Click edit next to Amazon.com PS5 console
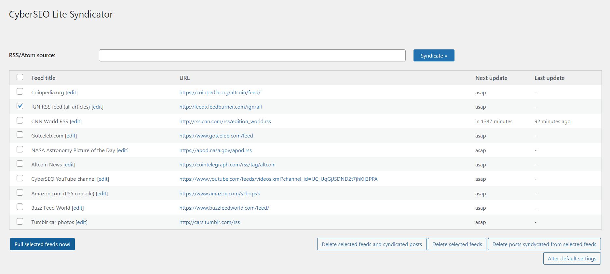 click(x=102, y=193)
